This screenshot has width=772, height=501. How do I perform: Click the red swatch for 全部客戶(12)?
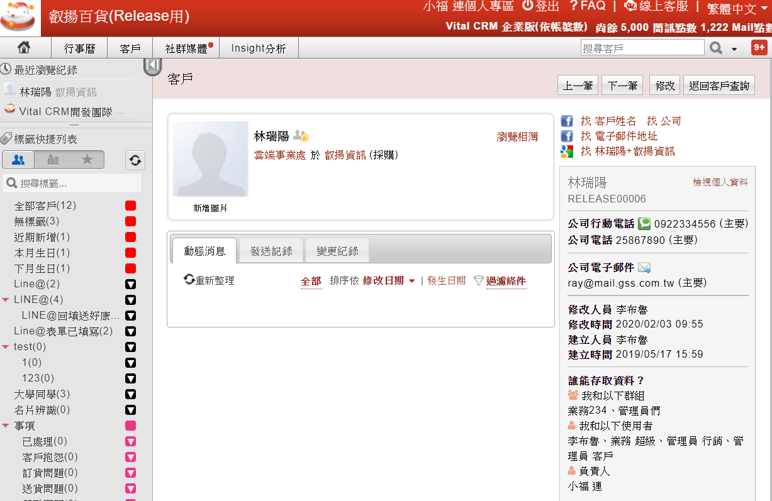click(x=131, y=206)
